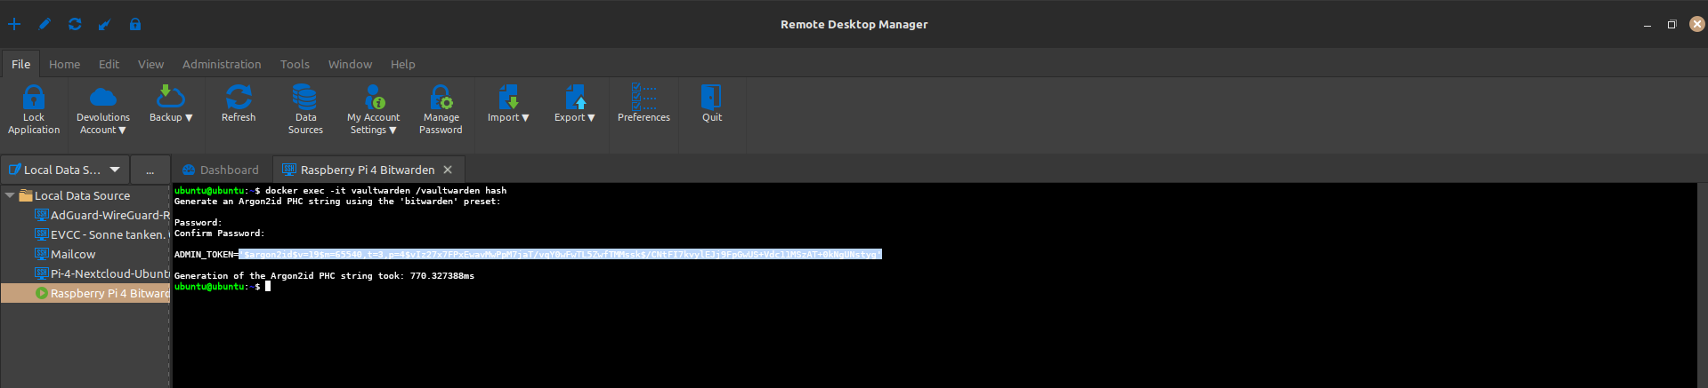Select the Mailcow entry in tree
This screenshot has height=388, width=1708.
(x=73, y=254)
